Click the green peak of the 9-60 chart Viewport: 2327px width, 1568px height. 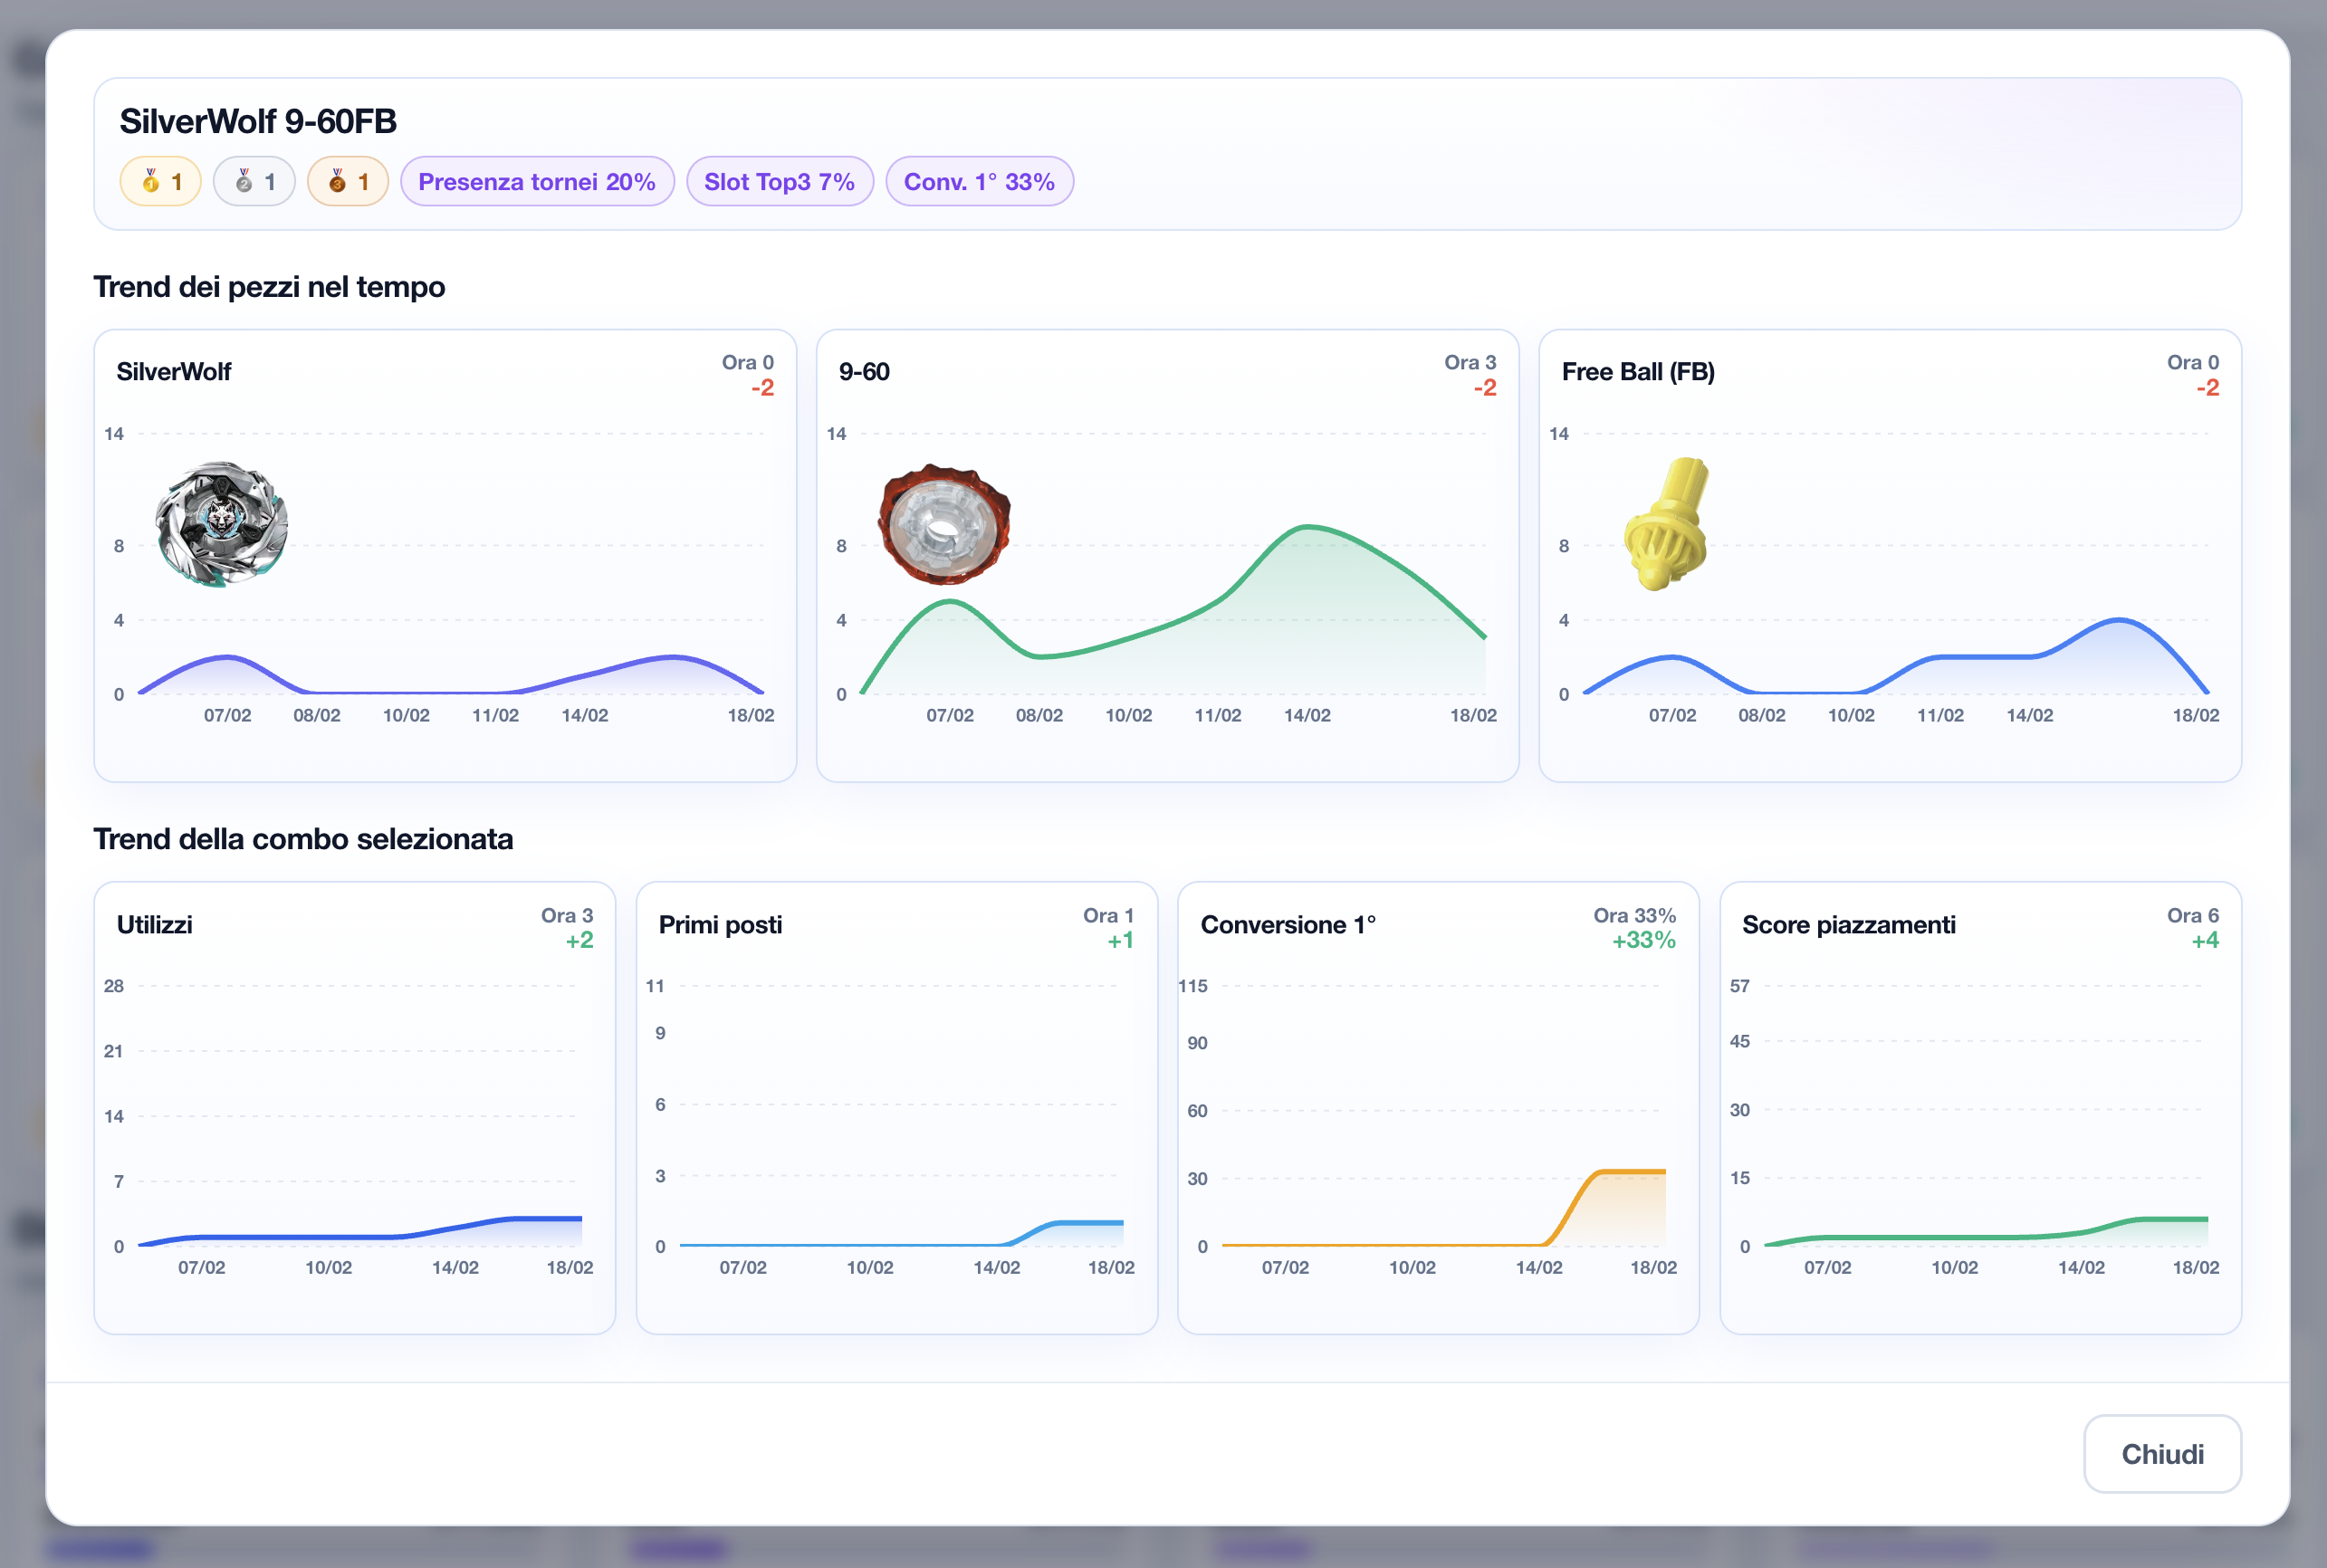point(1306,526)
